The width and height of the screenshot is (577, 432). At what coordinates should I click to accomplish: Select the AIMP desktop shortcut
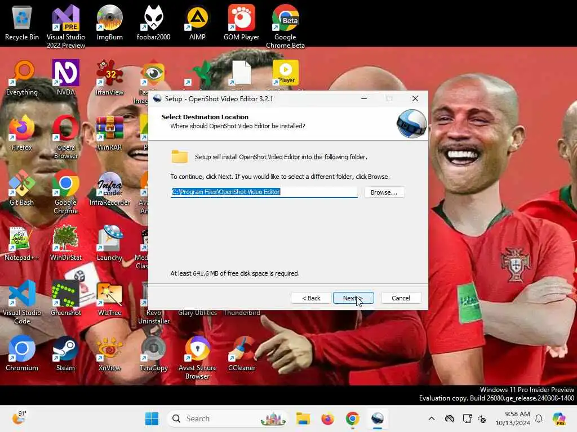(197, 22)
